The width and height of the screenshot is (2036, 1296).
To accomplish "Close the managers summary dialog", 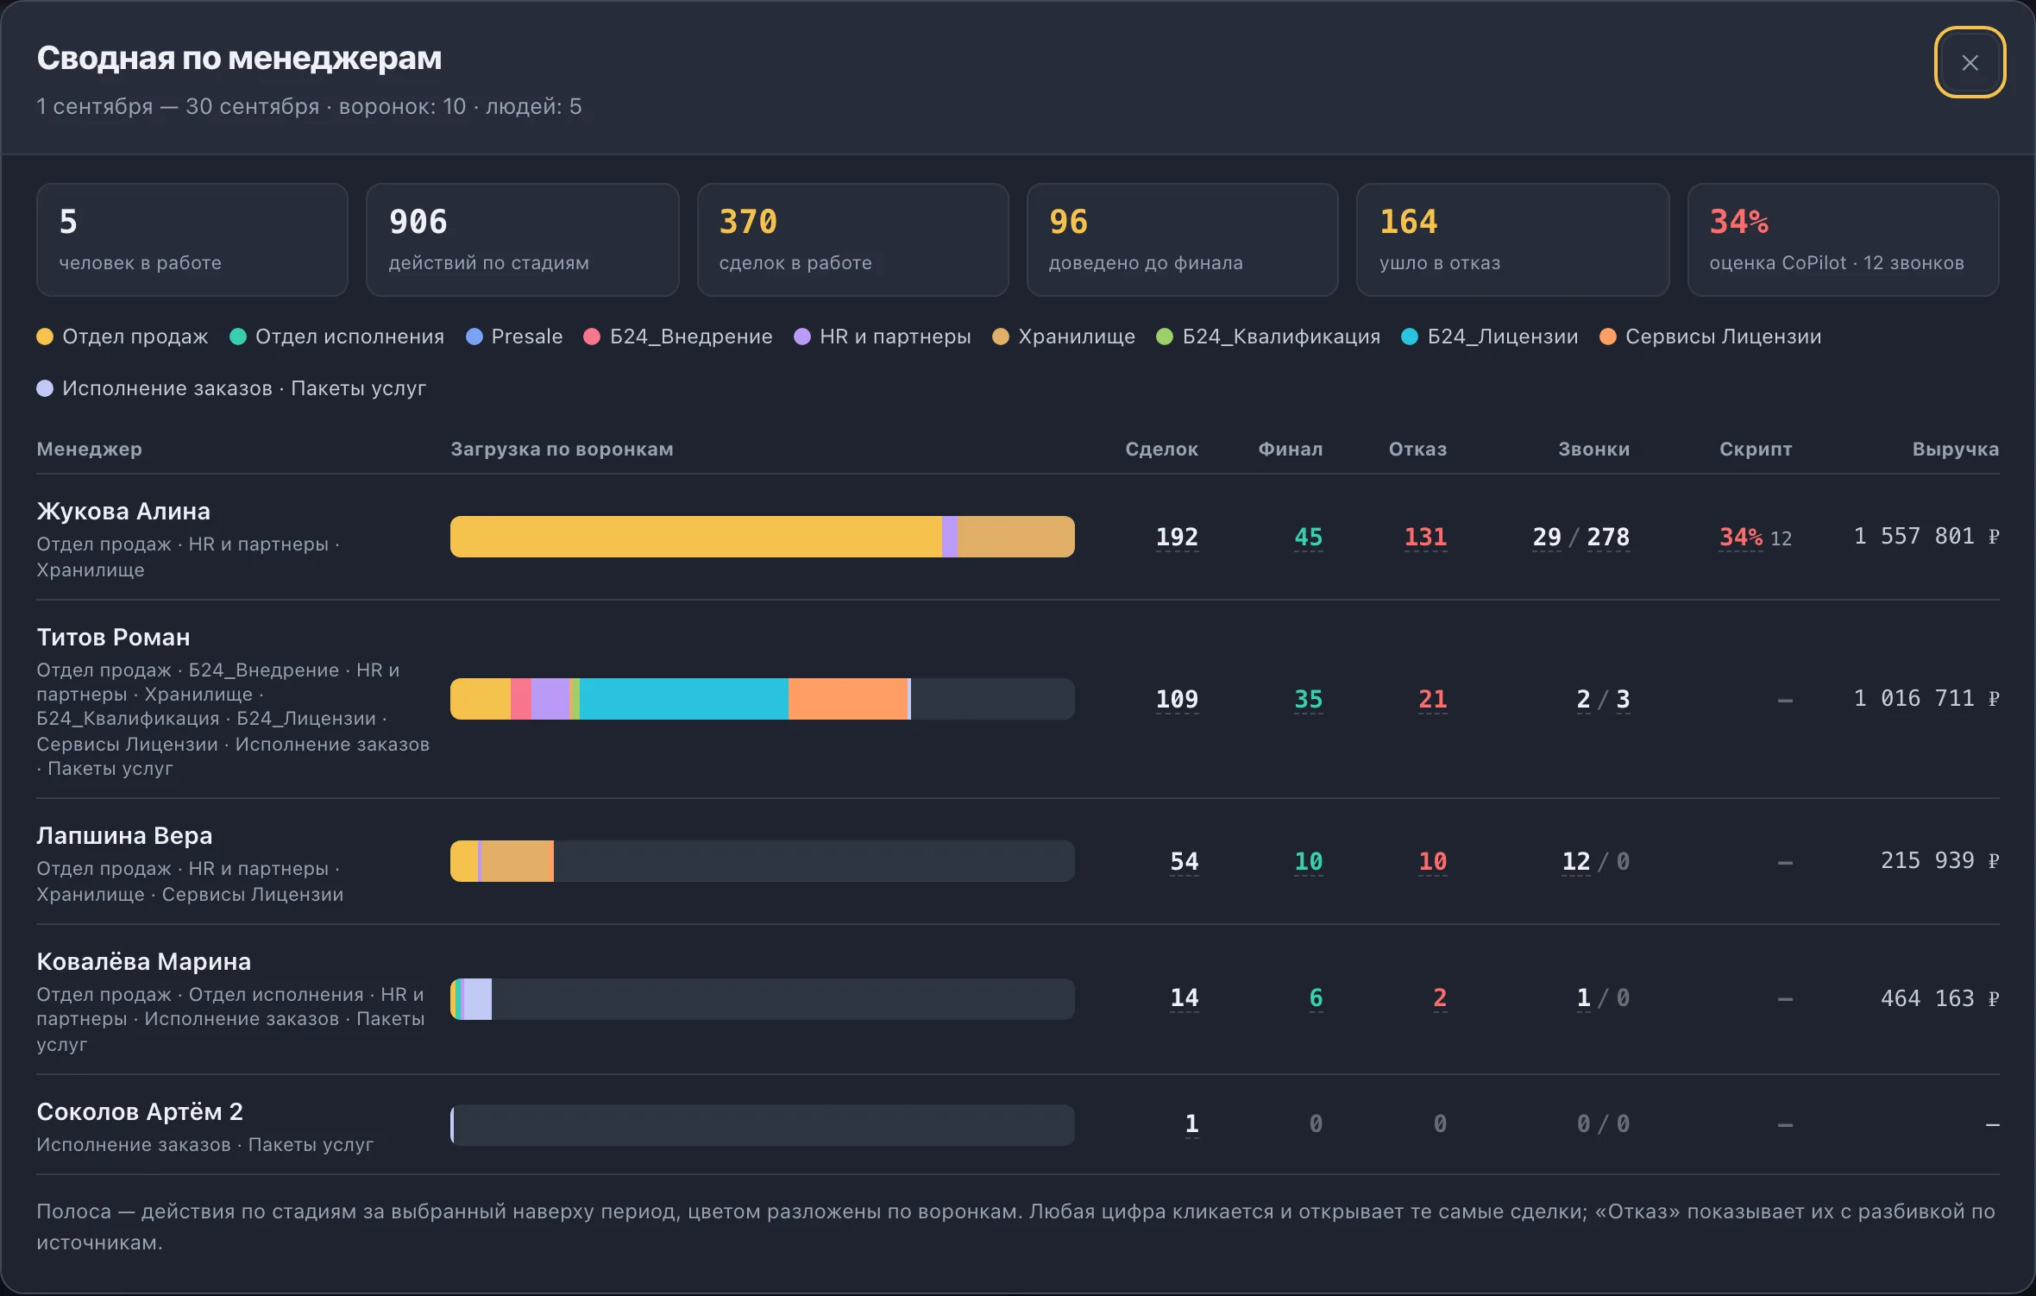I will [1970, 62].
